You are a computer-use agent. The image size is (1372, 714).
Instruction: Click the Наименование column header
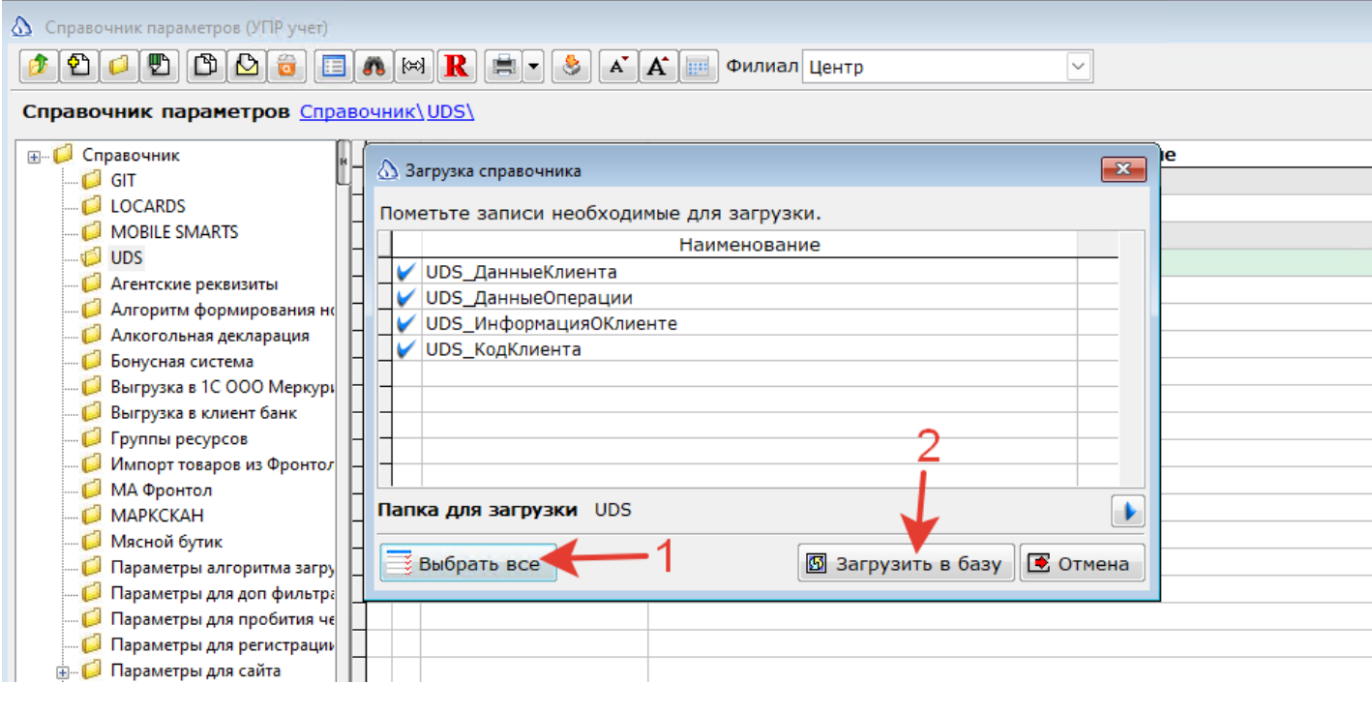[x=749, y=245]
